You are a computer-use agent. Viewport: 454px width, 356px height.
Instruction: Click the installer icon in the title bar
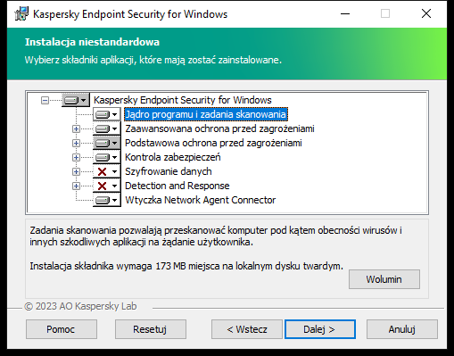pyautogui.click(x=21, y=14)
